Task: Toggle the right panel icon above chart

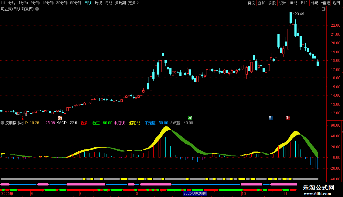Action: tap(324, 9)
